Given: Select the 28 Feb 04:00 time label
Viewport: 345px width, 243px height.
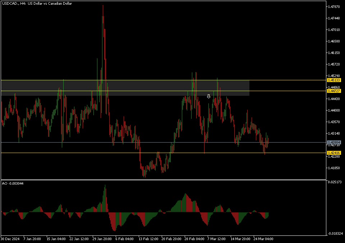Looking at the screenshot, I should point(195,239).
